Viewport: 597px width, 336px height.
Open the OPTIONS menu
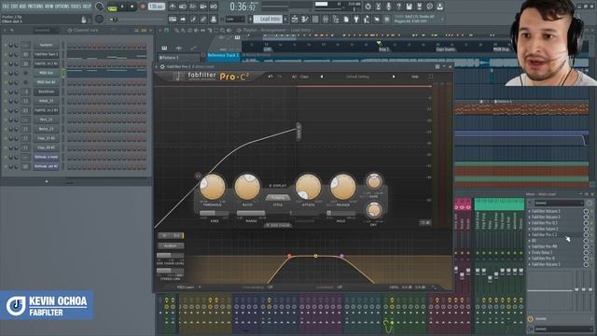(x=62, y=7)
